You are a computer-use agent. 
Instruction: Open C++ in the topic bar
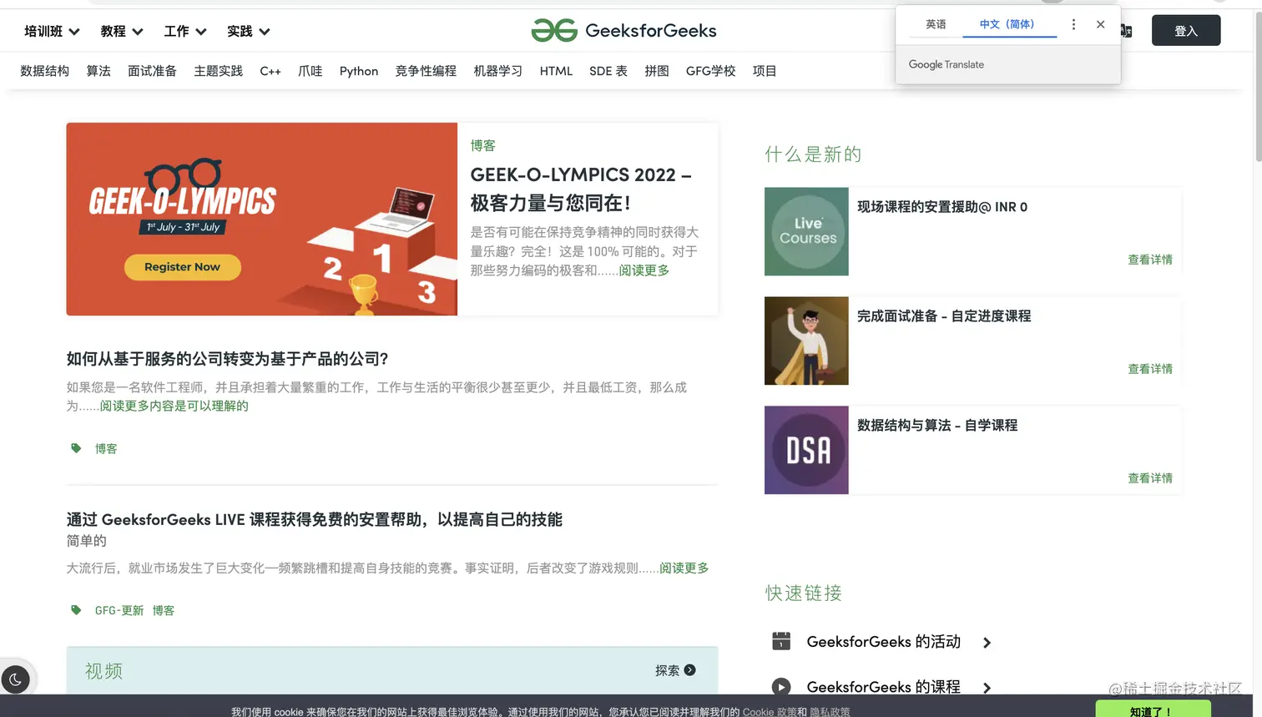coord(270,71)
